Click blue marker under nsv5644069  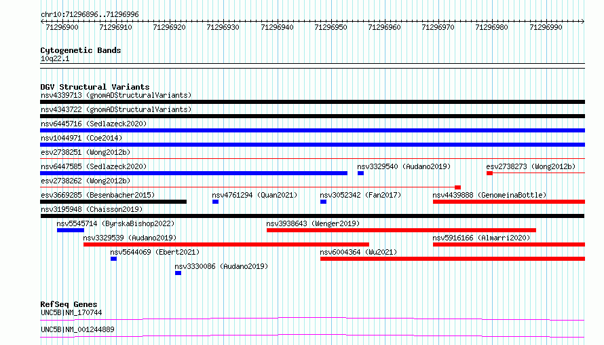point(113,259)
